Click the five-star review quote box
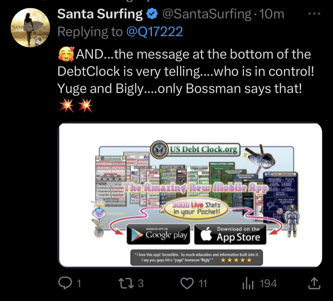The image size is (333, 301). pyautogui.click(x=197, y=257)
